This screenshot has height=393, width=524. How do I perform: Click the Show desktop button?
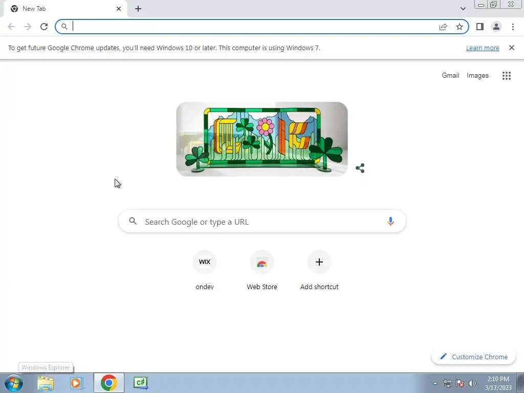pyautogui.click(x=520, y=383)
